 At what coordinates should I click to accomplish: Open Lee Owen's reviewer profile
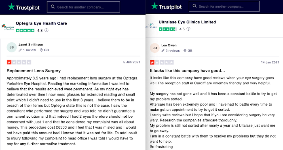[x=169, y=45]
